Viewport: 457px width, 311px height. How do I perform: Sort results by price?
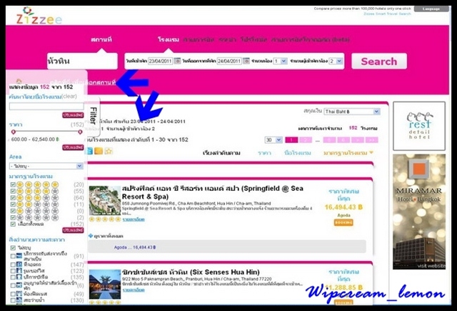pos(264,153)
